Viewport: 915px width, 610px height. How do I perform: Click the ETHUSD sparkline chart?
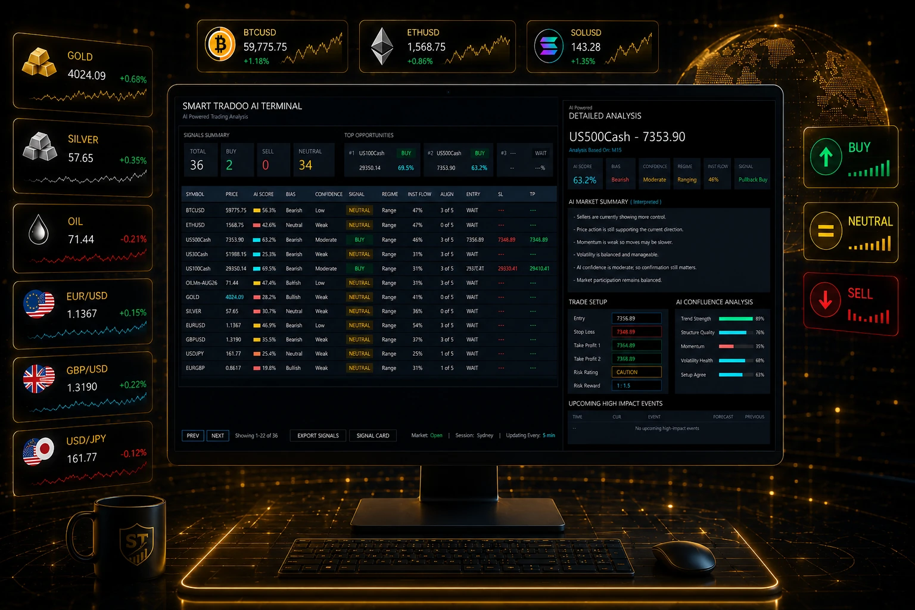(x=478, y=49)
